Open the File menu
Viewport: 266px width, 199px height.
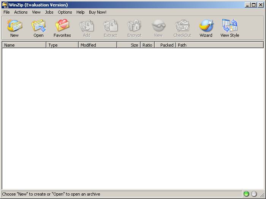(x=6, y=12)
